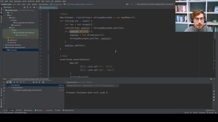
Task: Toggle show passed tests button
Action: pyautogui.click(x=7, y=82)
